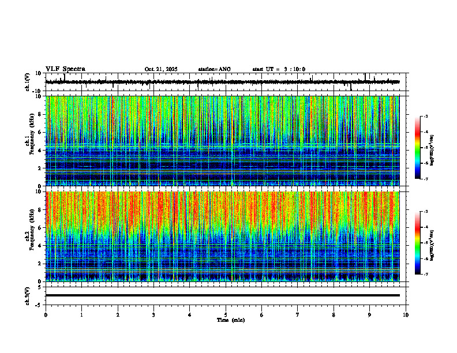
Task: Click the "VLF Spectra" plot title
Action: click(65, 69)
